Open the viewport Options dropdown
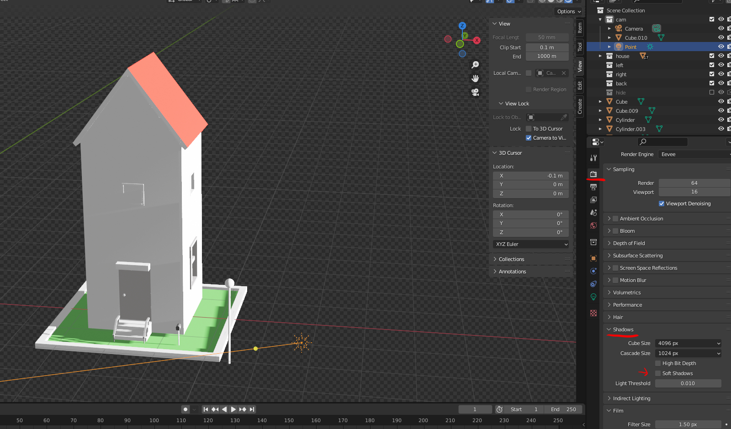731x429 pixels. (569, 11)
